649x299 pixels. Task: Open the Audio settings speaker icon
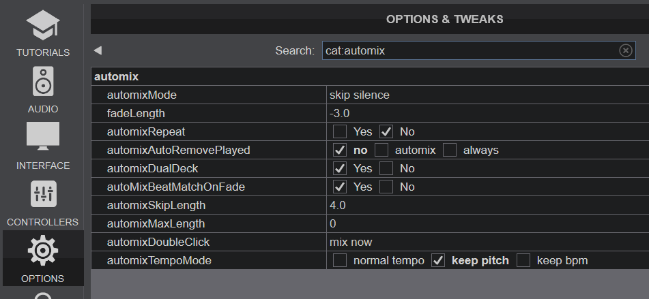click(43, 82)
